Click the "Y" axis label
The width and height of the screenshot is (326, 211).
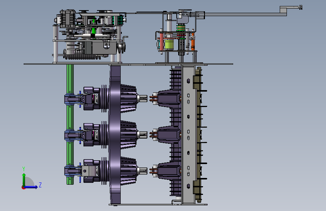(24, 169)
